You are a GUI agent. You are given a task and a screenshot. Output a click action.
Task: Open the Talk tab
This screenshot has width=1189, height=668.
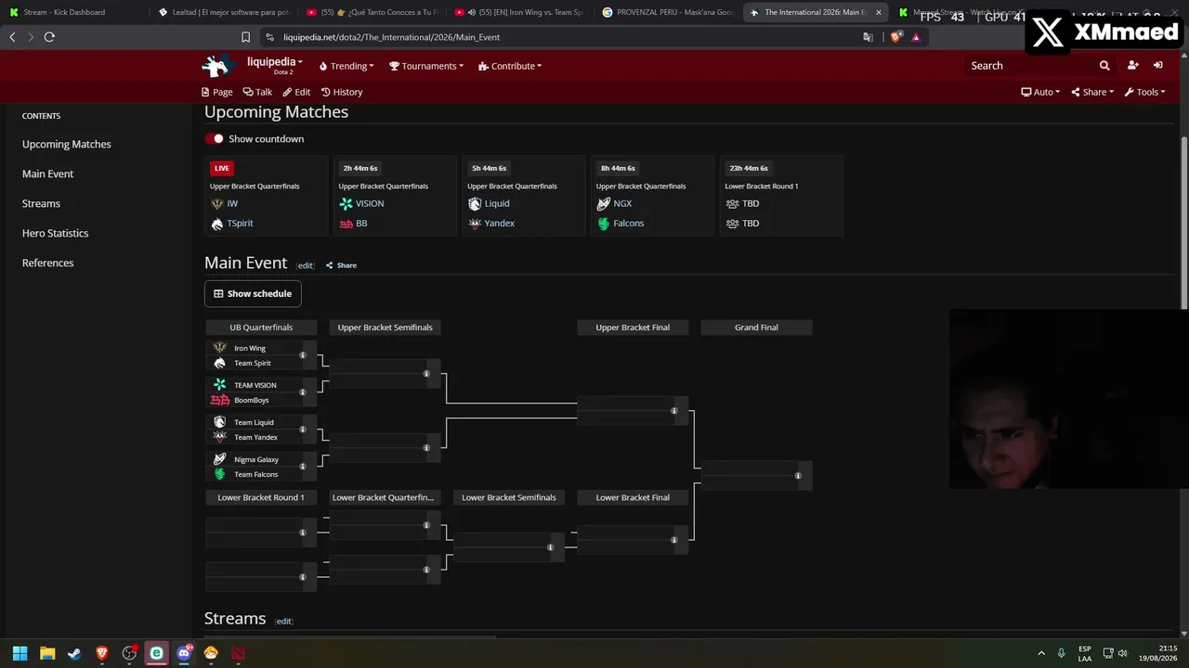click(x=257, y=92)
